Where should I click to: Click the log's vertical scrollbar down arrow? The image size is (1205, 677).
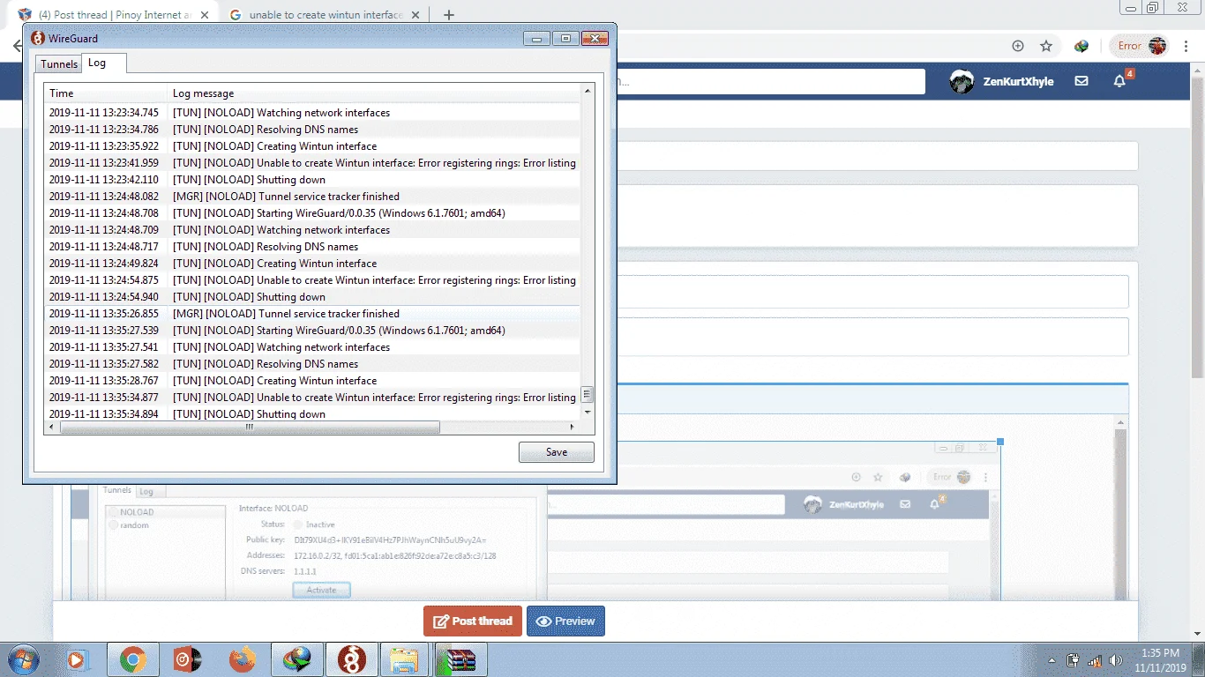pos(588,412)
